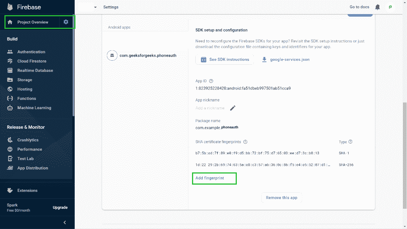
Task: Click Remove this app button
Action: (x=282, y=198)
